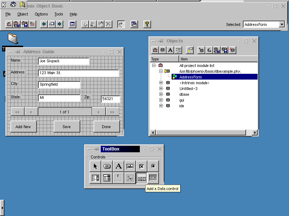289x216 pixels.
Task: Select the 'abl' text box control
Action: 130,166
